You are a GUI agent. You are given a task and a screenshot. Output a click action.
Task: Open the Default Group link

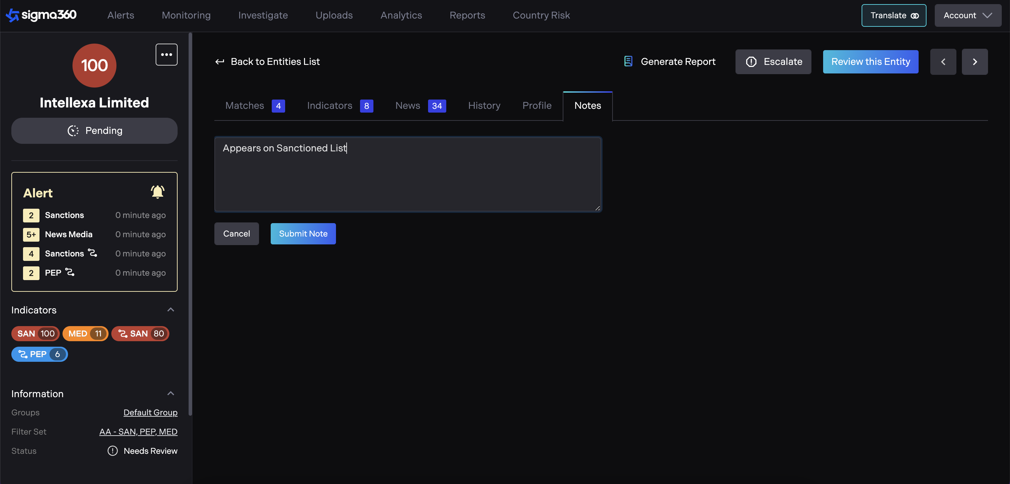[x=150, y=412]
